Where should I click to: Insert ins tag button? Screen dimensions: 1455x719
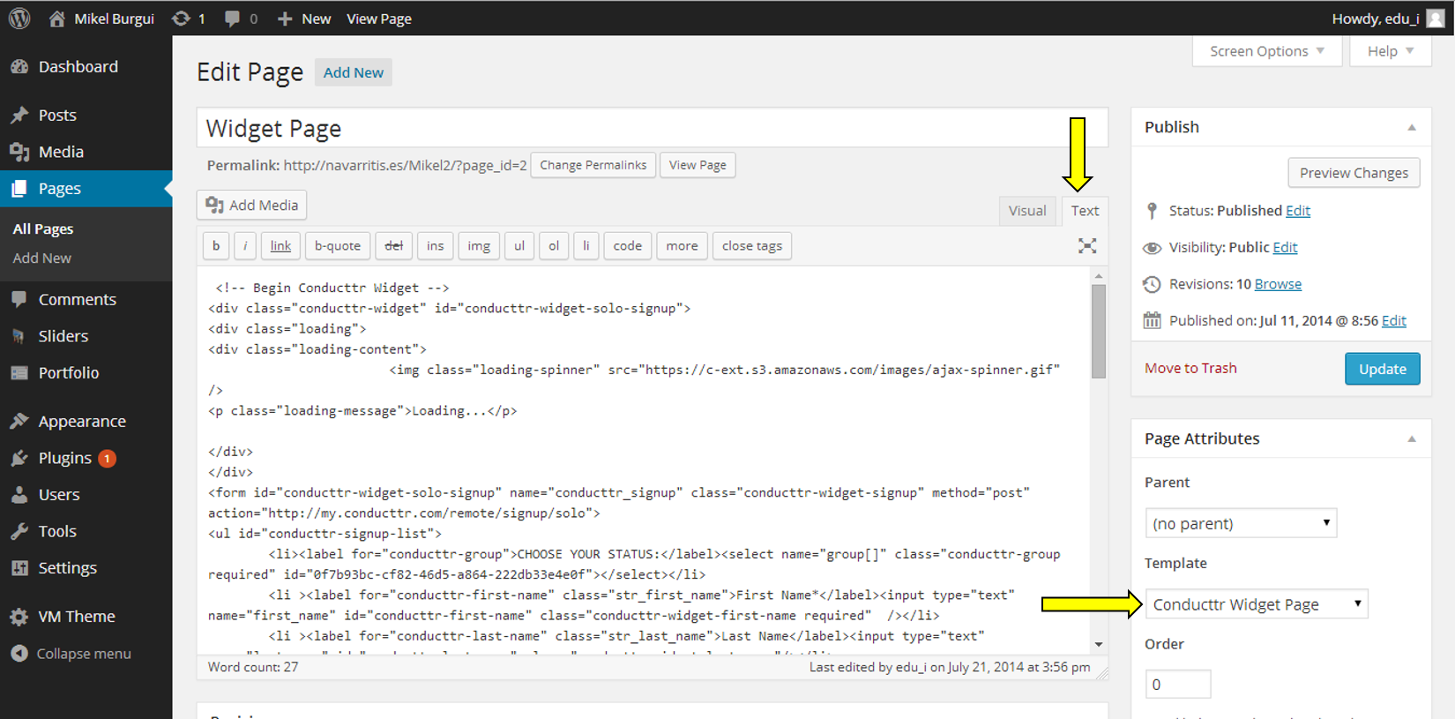point(436,246)
